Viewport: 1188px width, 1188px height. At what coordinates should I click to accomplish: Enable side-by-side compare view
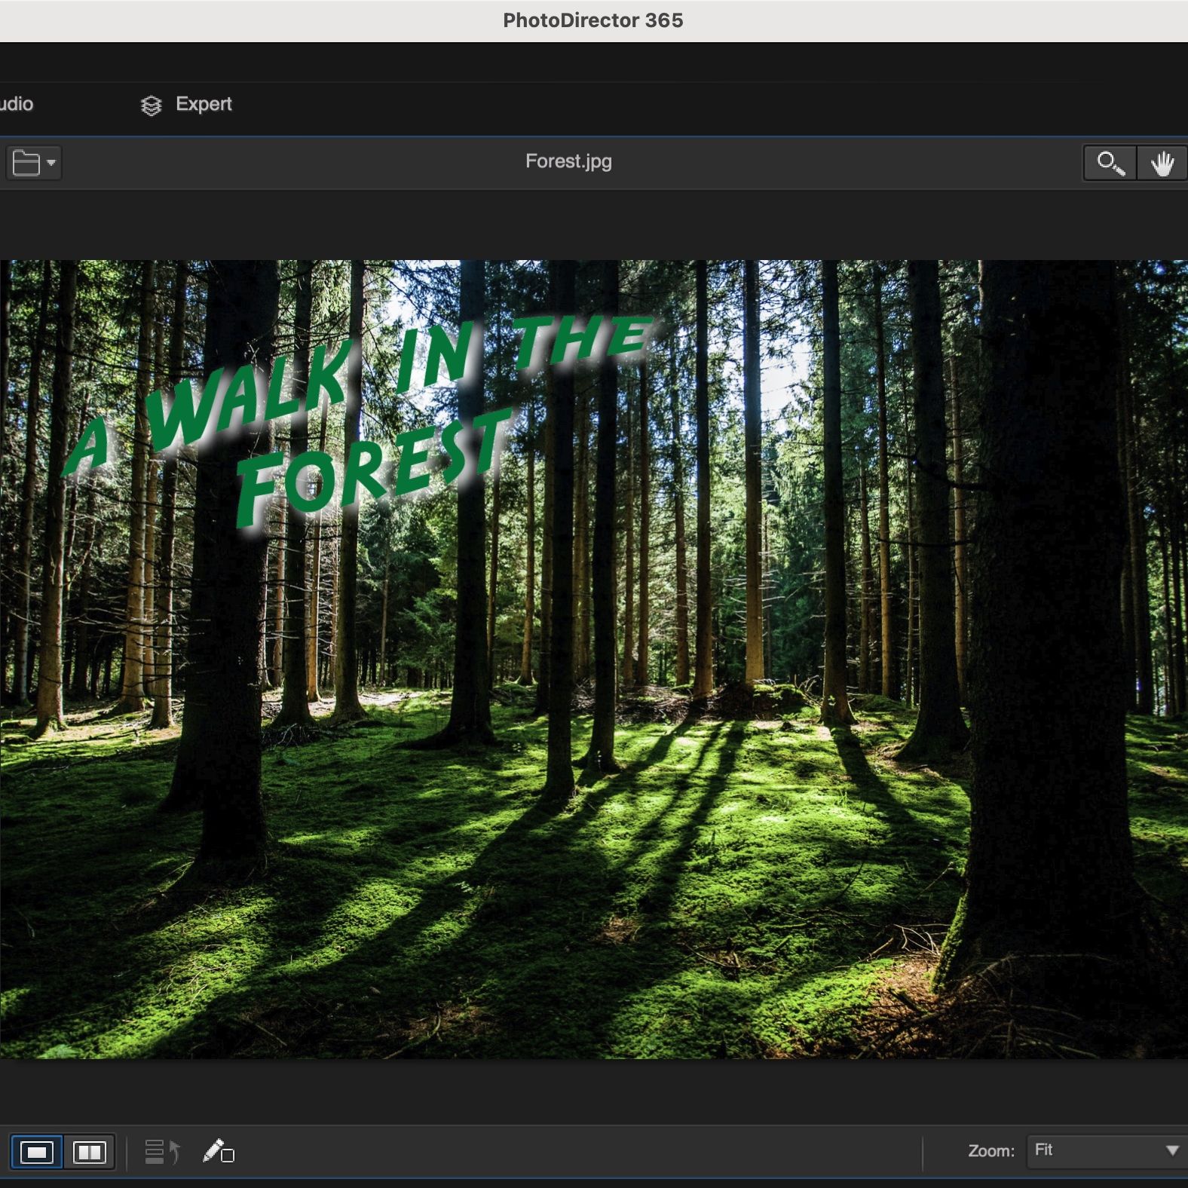pyautogui.click(x=89, y=1152)
